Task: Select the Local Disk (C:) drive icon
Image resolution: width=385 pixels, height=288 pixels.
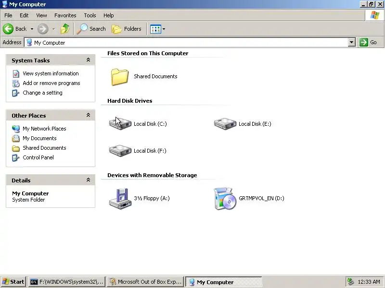Action: tap(120, 123)
